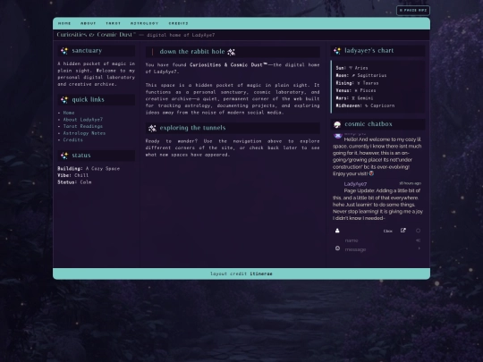Click the chatbox refresh circle icon
Image resolution: width=483 pixels, height=362 pixels.
418,231
